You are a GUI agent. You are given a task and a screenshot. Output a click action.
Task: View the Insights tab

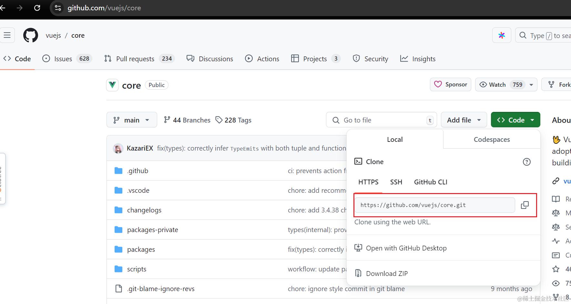[418, 59]
